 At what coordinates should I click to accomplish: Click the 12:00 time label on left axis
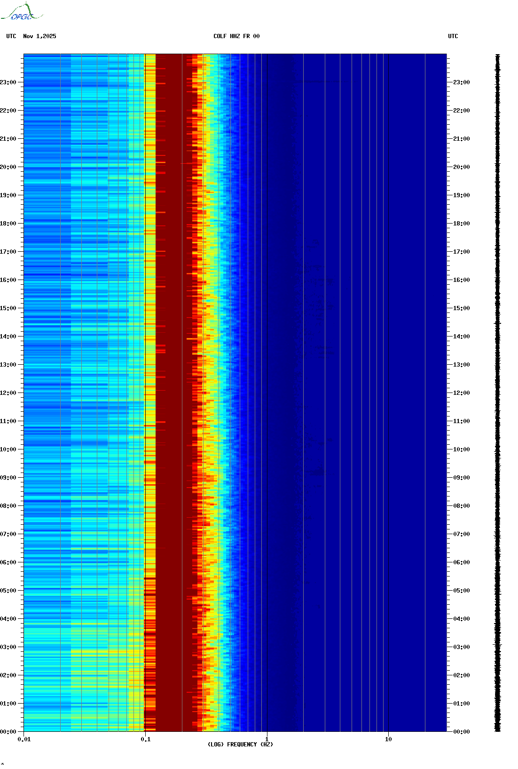pyautogui.click(x=8, y=393)
